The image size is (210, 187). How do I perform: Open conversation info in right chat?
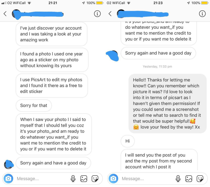[x=202, y=14]
